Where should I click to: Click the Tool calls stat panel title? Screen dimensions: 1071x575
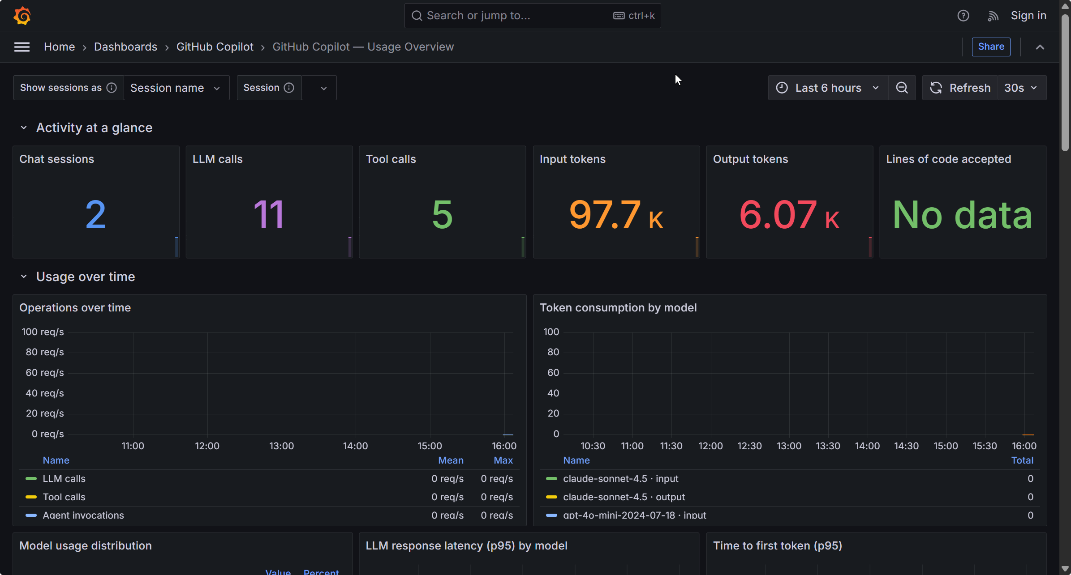tap(391, 159)
